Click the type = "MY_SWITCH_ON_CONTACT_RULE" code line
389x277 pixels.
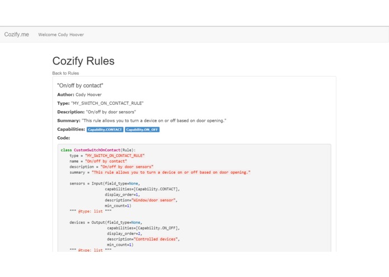pos(107,156)
